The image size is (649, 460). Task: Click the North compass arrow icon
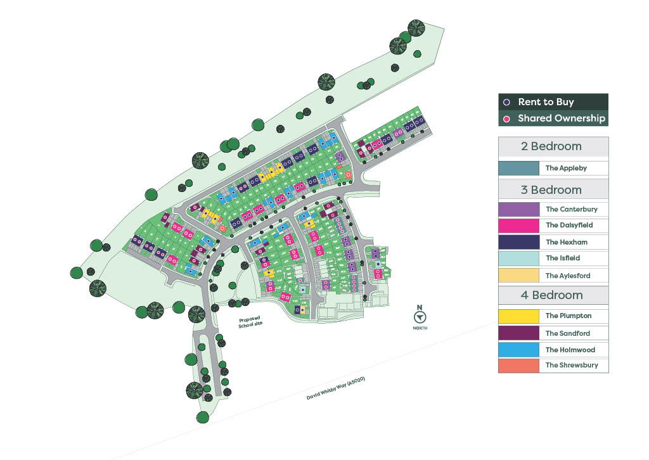click(x=419, y=318)
